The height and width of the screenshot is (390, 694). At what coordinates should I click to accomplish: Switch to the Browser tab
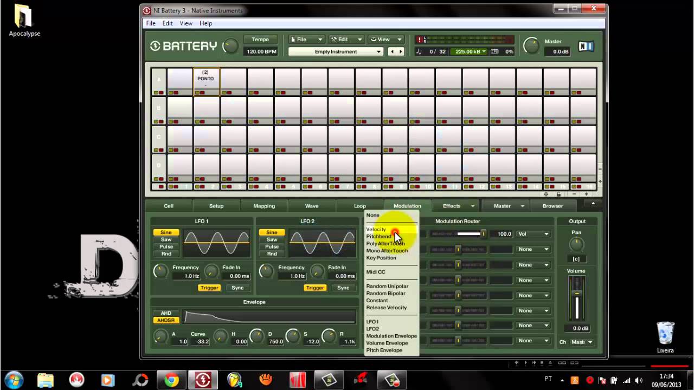[x=552, y=206]
